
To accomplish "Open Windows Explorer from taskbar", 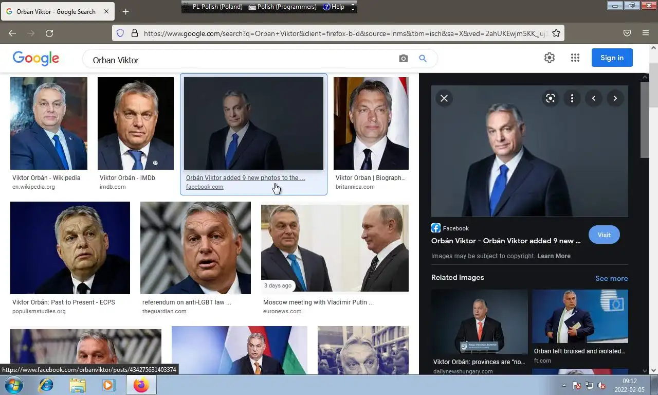I will (x=78, y=385).
